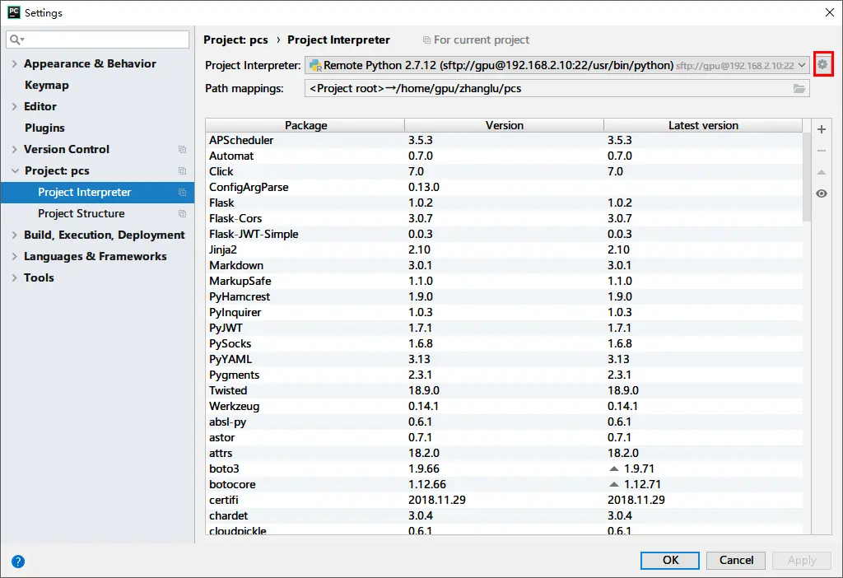Select the Flask-JWT-Simple package row
The image size is (843, 578).
[x=504, y=234]
